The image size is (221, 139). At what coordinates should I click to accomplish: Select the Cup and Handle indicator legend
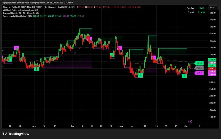[21, 13]
